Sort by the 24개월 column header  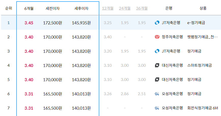pyautogui.click(x=125, y=8)
